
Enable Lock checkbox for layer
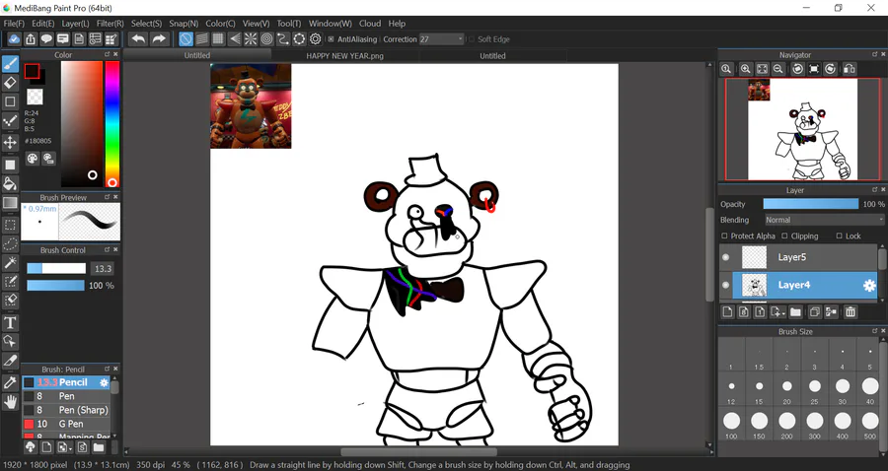tap(839, 235)
